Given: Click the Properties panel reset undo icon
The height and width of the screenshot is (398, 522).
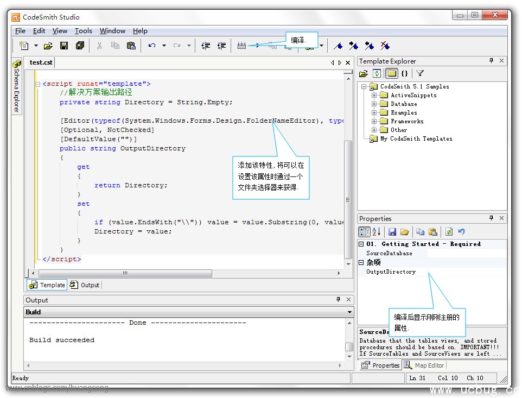Looking at the screenshot, I should [x=461, y=232].
